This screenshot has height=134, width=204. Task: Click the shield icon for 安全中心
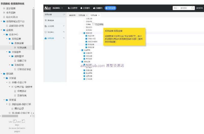[46, 32]
